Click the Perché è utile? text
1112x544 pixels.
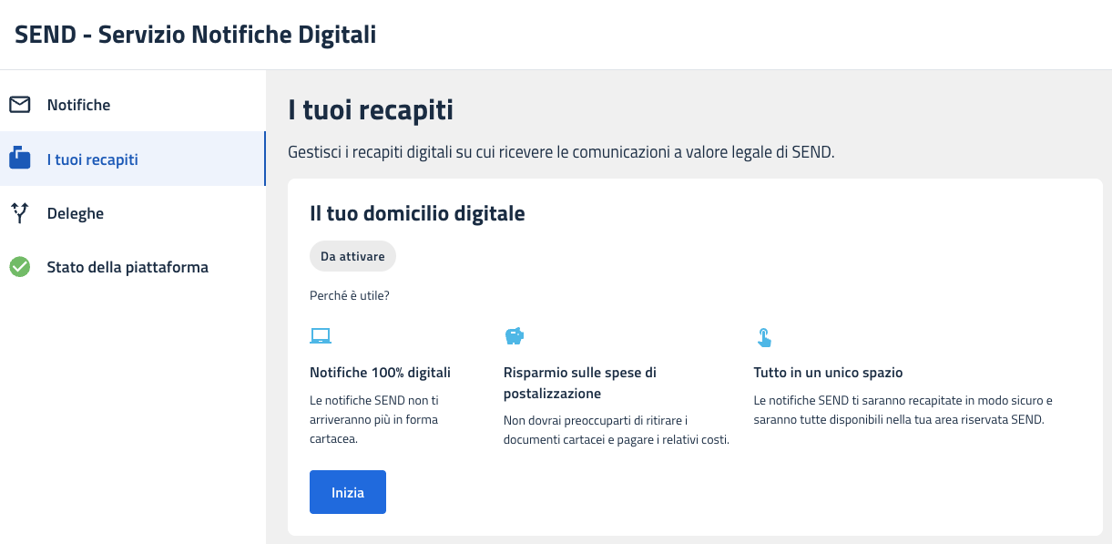350,295
